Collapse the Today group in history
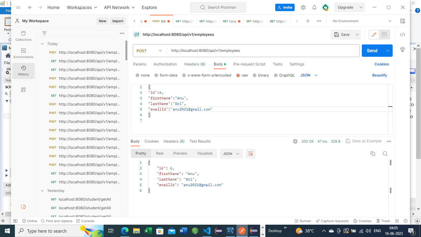This screenshot has height=237, width=421. (x=42, y=44)
